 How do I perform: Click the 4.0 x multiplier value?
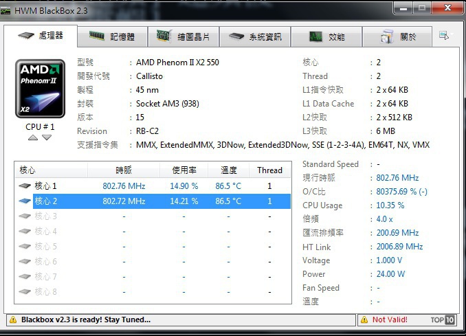pyautogui.click(x=385, y=219)
